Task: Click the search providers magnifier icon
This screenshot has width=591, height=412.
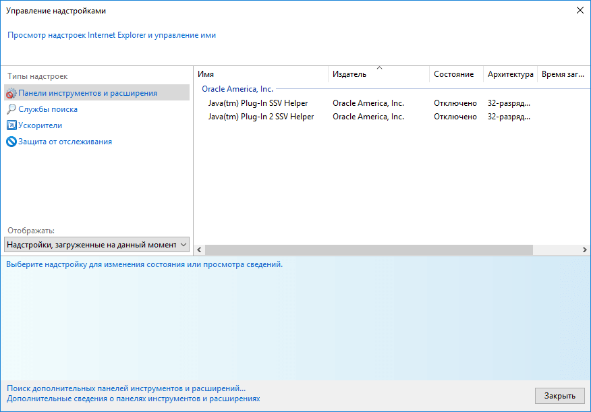Action: click(x=11, y=109)
